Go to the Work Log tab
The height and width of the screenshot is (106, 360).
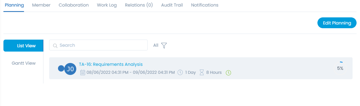point(107,5)
